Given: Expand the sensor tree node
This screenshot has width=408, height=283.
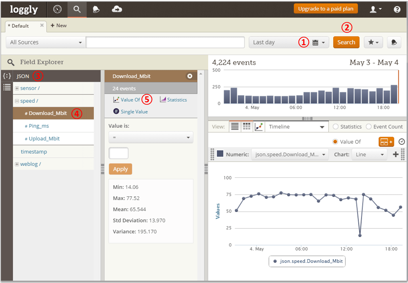Looking at the screenshot, I should point(17,88).
